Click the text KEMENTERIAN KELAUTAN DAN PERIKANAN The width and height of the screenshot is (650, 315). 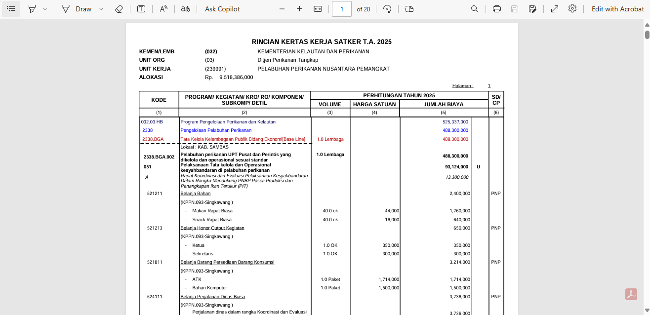point(313,51)
